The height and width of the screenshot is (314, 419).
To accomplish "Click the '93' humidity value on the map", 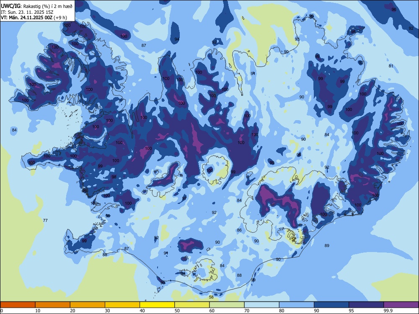I will pos(297,39).
